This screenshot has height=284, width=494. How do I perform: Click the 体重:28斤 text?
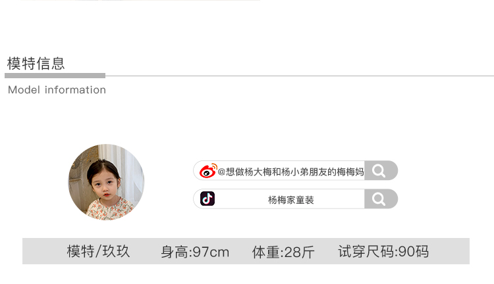pyautogui.click(x=283, y=252)
